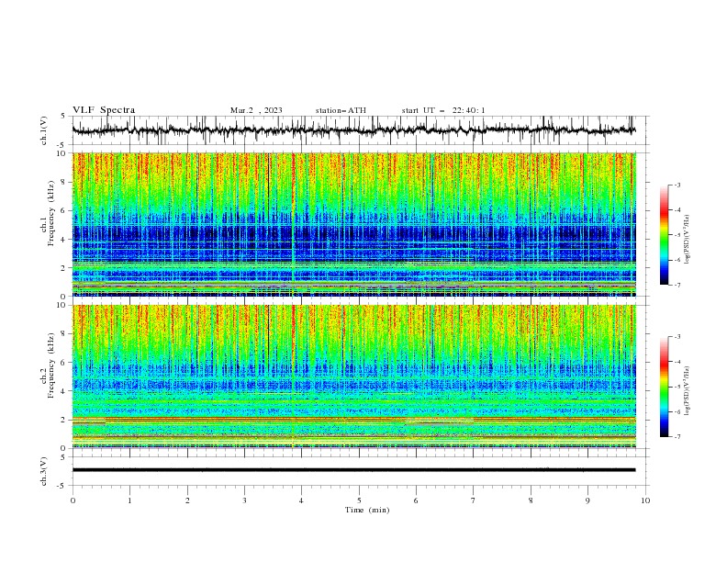This screenshot has height=562, width=727.
Task: Click the ch.1 voltage waveform trace
Action: click(353, 130)
